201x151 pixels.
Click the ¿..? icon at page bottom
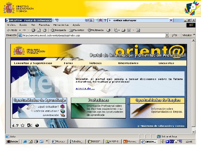pyautogui.click(x=15, y=126)
